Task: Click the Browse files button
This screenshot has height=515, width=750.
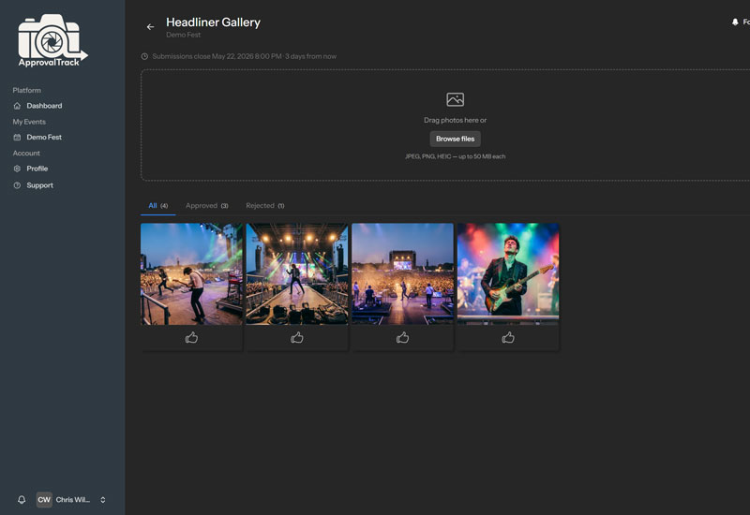Action: click(x=455, y=139)
